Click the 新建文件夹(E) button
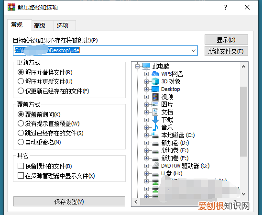 (226, 51)
